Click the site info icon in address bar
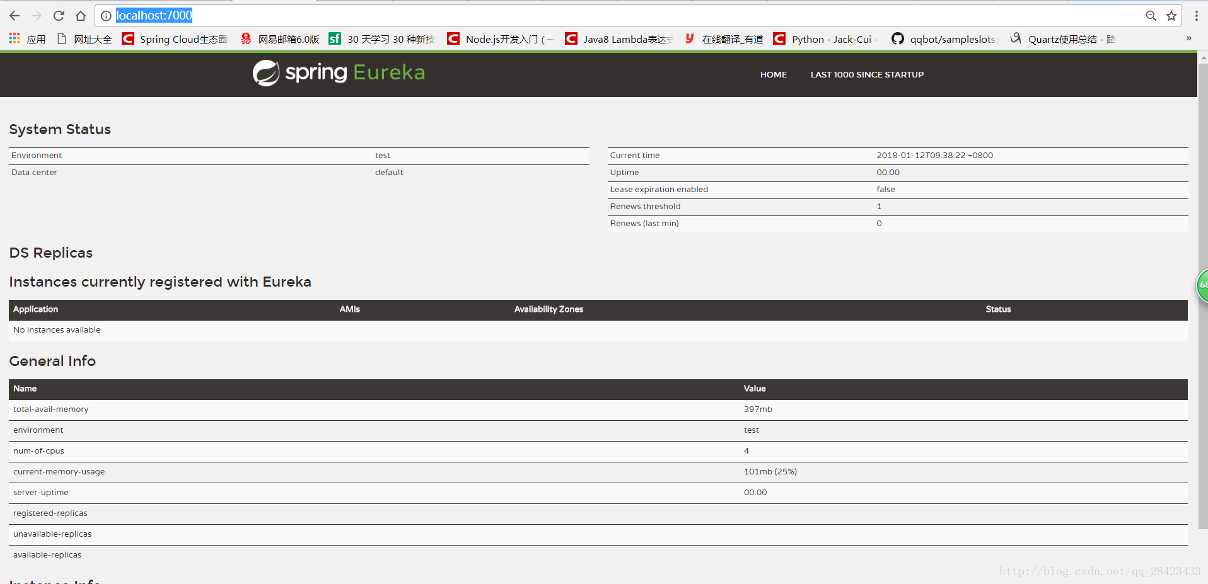Screen dimensions: 1208x584 click(x=106, y=16)
